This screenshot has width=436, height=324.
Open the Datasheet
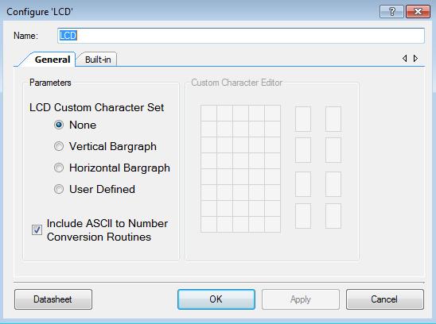[x=53, y=299]
